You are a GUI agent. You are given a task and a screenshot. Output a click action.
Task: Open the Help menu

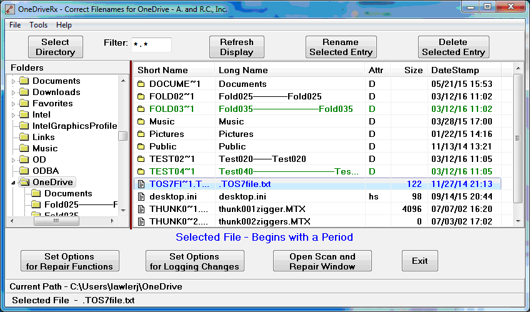64,25
